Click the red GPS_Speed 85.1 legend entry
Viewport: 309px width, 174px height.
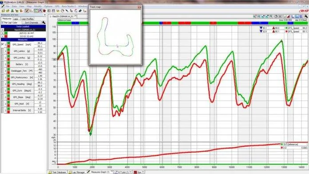pyautogui.click(x=296, y=32)
